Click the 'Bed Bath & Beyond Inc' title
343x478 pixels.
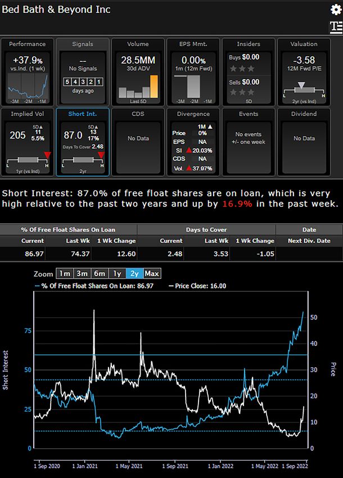pyautogui.click(x=56, y=10)
